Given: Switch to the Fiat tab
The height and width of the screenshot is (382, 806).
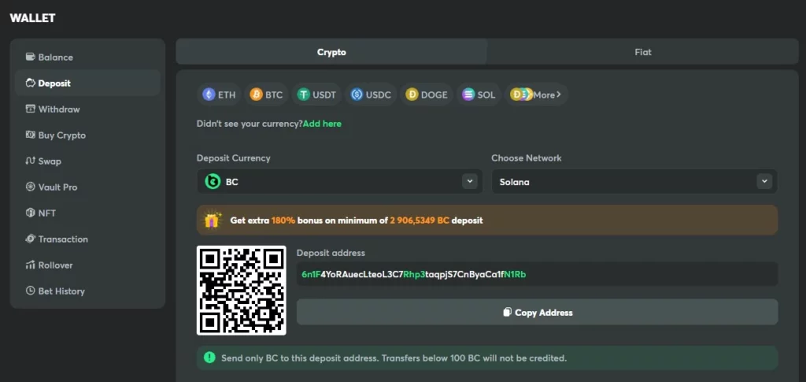Looking at the screenshot, I should [x=643, y=52].
